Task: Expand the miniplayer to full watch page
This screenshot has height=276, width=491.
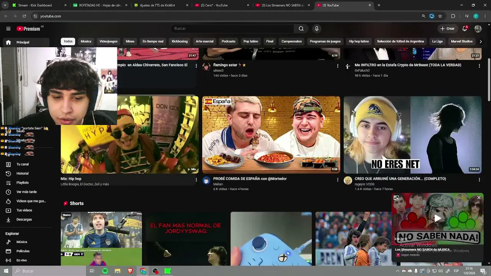Action: (x=396, y=198)
